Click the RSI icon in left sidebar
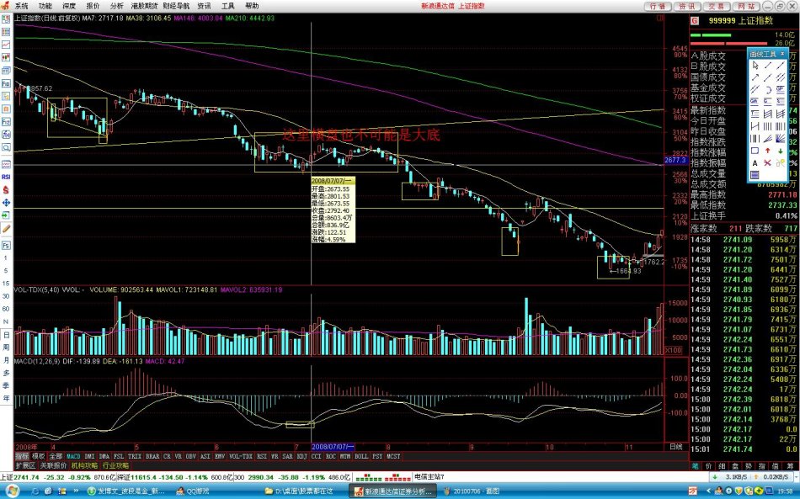 (6, 177)
